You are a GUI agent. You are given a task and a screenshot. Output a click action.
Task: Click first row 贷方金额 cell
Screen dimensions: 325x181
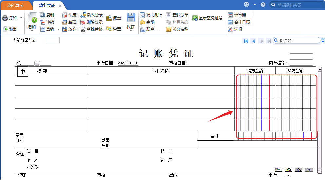(296, 80)
